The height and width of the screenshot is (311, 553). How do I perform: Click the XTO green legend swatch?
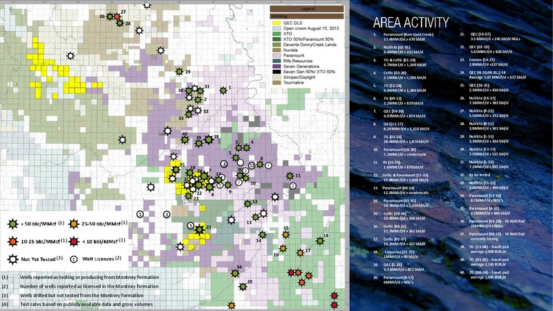pyautogui.click(x=276, y=34)
